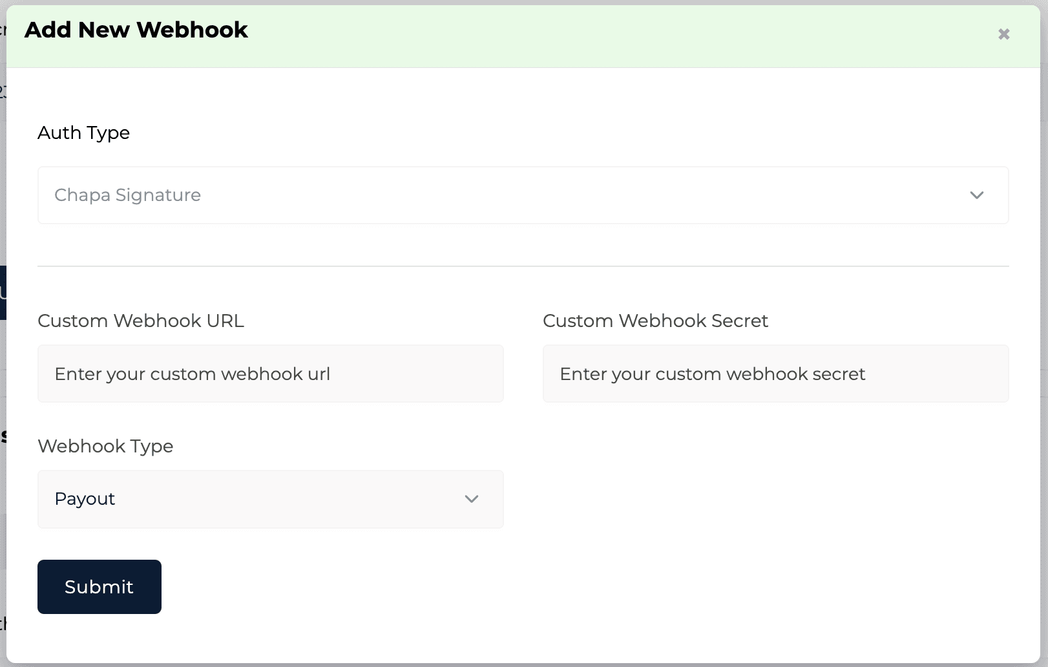Screen dimensions: 1048x667
Task: Select the Chapa Signature value
Action: (x=127, y=195)
